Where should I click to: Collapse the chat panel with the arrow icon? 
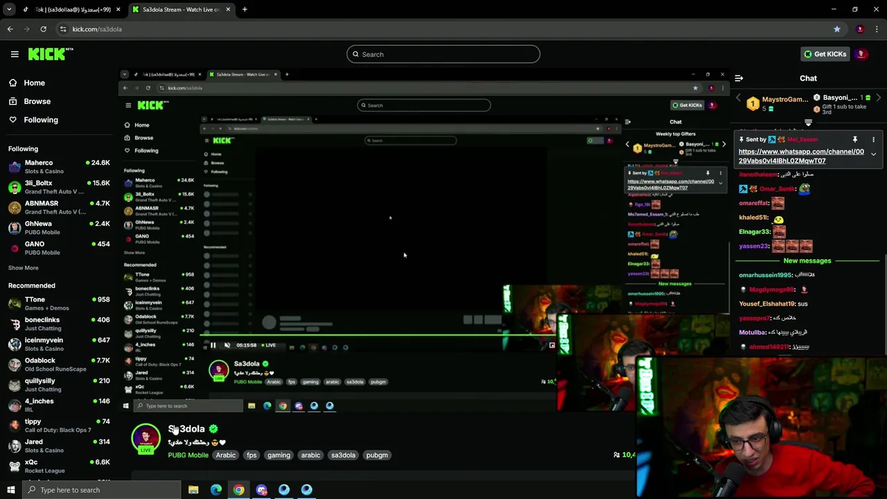[x=739, y=78]
